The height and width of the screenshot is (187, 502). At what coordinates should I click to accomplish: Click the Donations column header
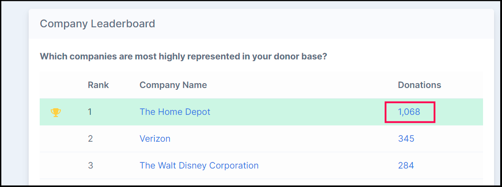[419, 85]
